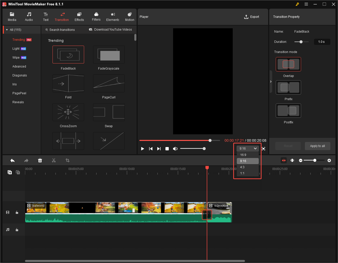Image resolution: width=338 pixels, height=263 pixels.
Task: Toggle timeline auto snap
Action: [284, 160]
